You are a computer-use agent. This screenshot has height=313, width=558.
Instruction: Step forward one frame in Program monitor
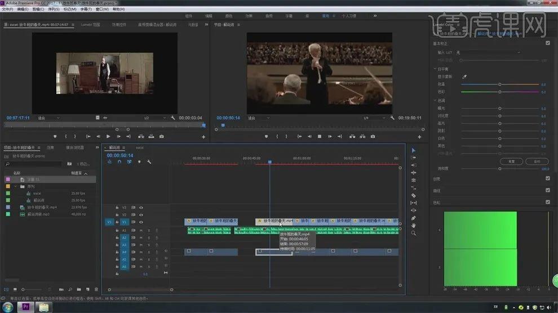tap(330, 136)
